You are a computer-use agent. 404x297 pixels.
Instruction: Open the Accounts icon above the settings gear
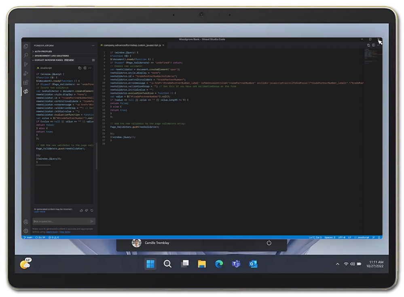pos(25,222)
